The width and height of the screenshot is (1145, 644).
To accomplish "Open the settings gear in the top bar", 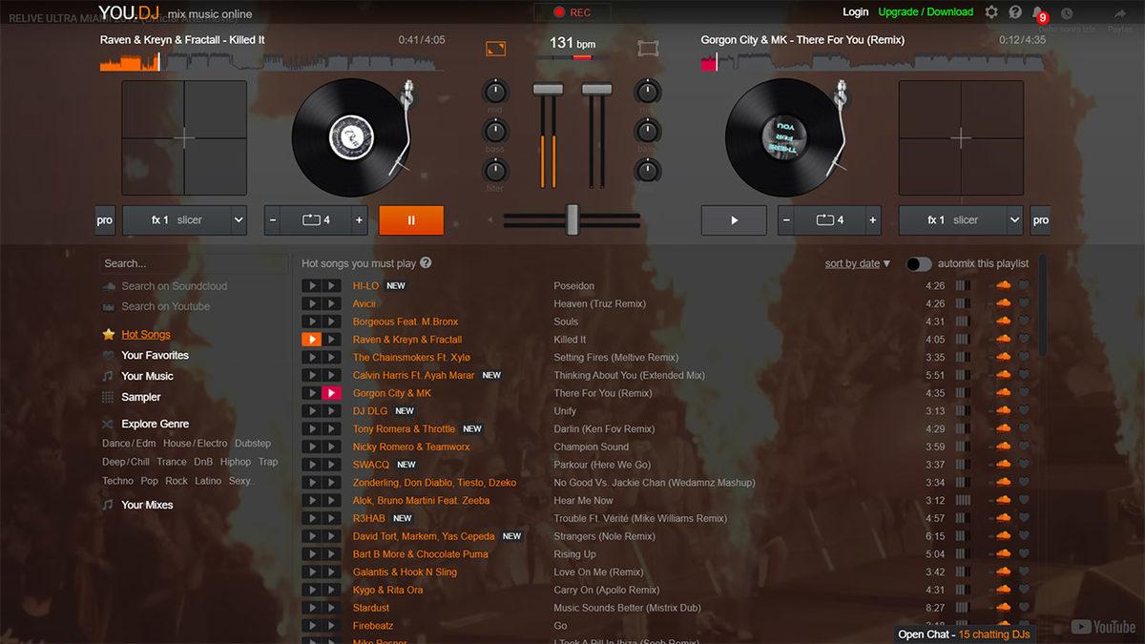I will click(989, 13).
